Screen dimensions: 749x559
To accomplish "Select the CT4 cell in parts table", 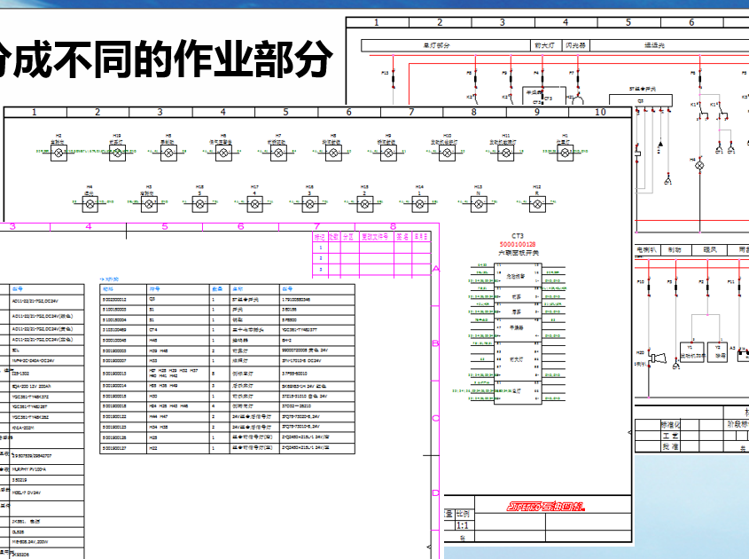I will point(177,330).
